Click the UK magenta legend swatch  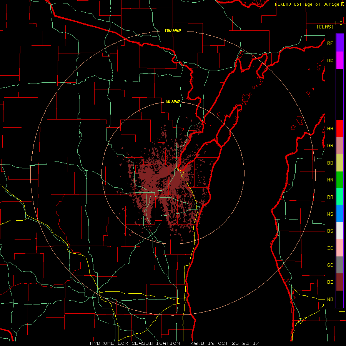339,60
